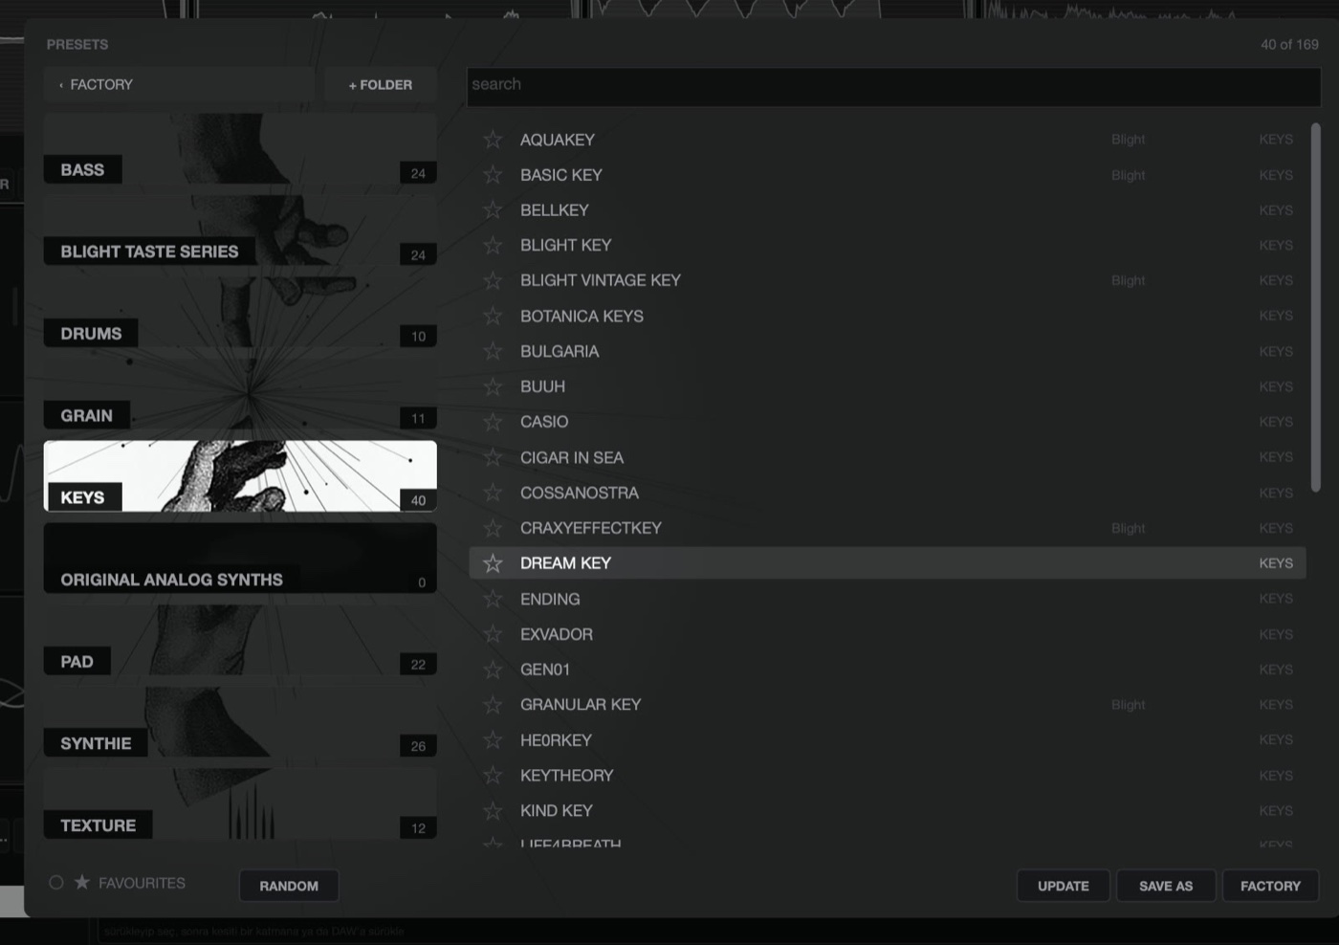This screenshot has width=1339, height=945.
Task: Click the preset list scrollbar
Action: (x=1315, y=308)
